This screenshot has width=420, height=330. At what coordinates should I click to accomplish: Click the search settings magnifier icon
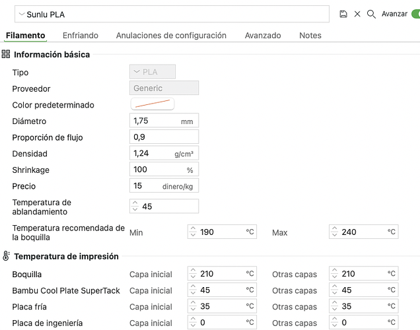pyautogui.click(x=371, y=14)
